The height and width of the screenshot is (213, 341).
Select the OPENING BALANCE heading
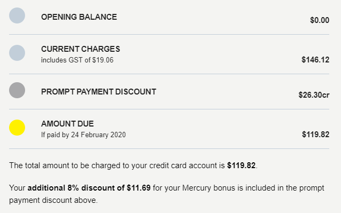tap(79, 17)
